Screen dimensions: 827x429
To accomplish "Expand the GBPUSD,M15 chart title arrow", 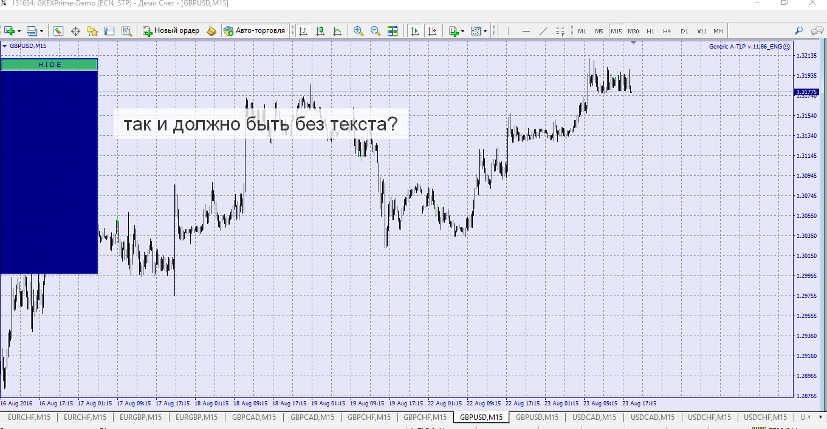I will tap(5, 46).
